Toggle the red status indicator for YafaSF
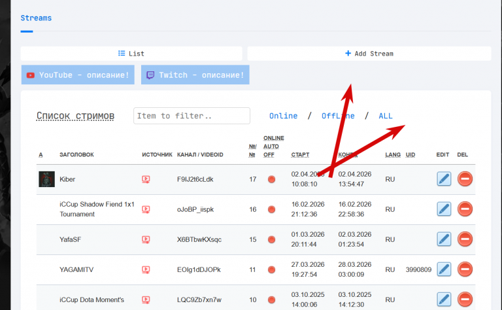 coord(271,239)
